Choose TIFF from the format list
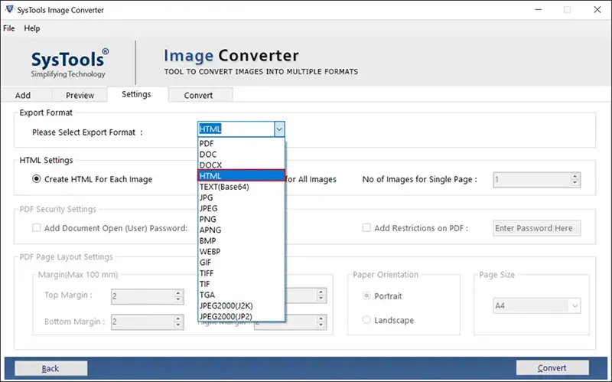Viewport: 612px width, 382px height. coord(241,273)
